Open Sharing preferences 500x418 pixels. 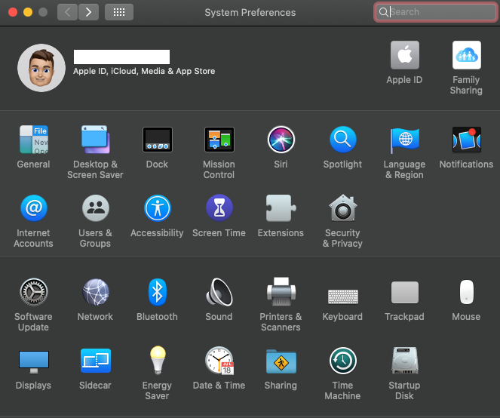281,361
